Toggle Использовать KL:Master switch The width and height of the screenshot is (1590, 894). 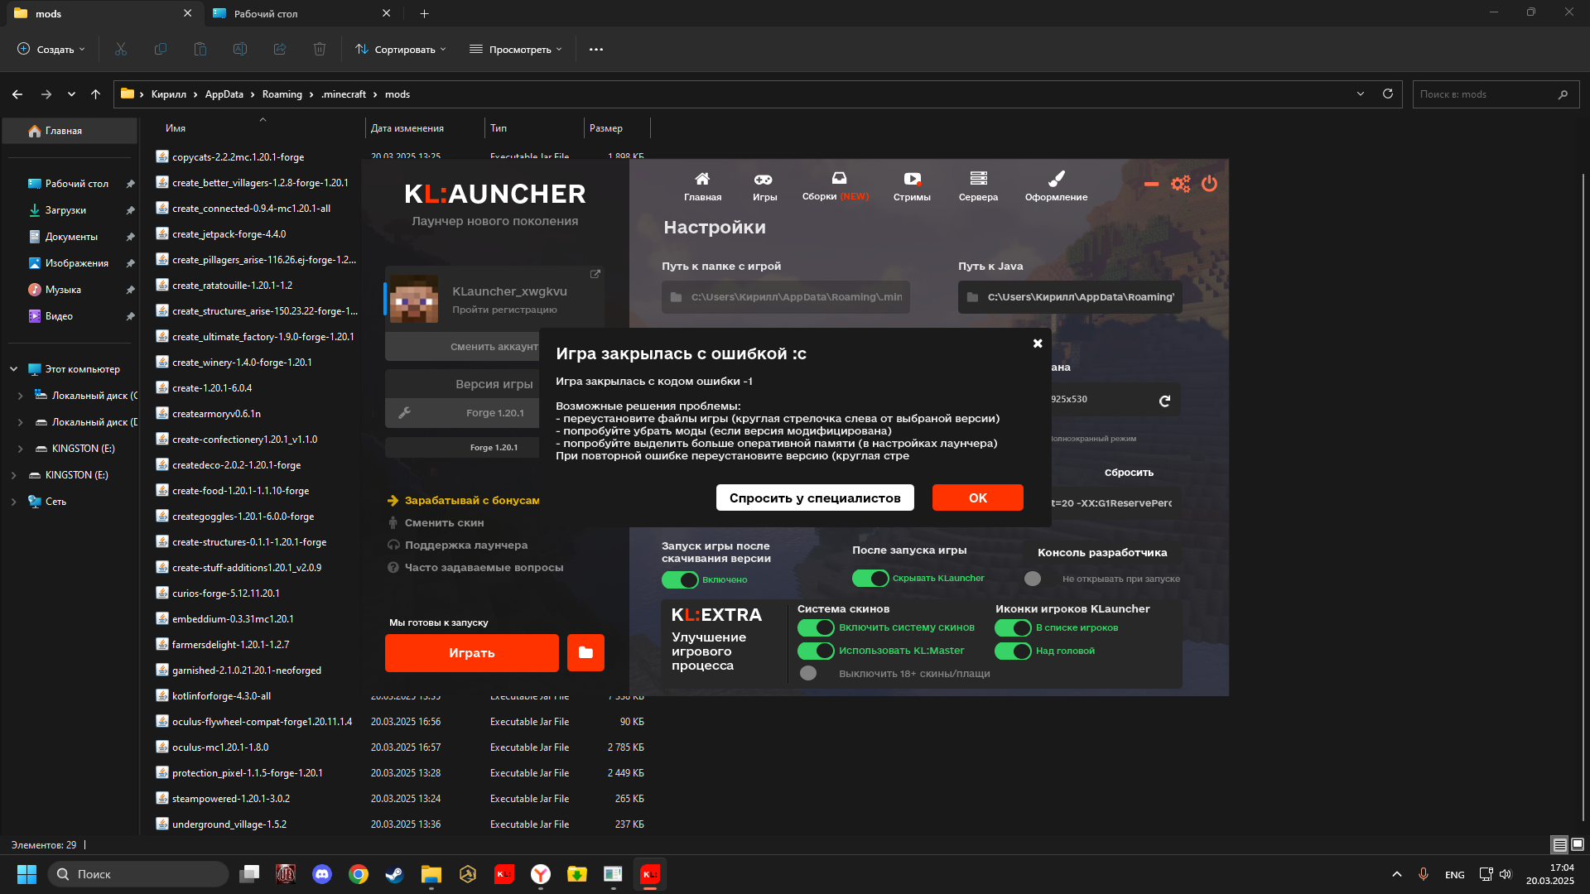(816, 651)
